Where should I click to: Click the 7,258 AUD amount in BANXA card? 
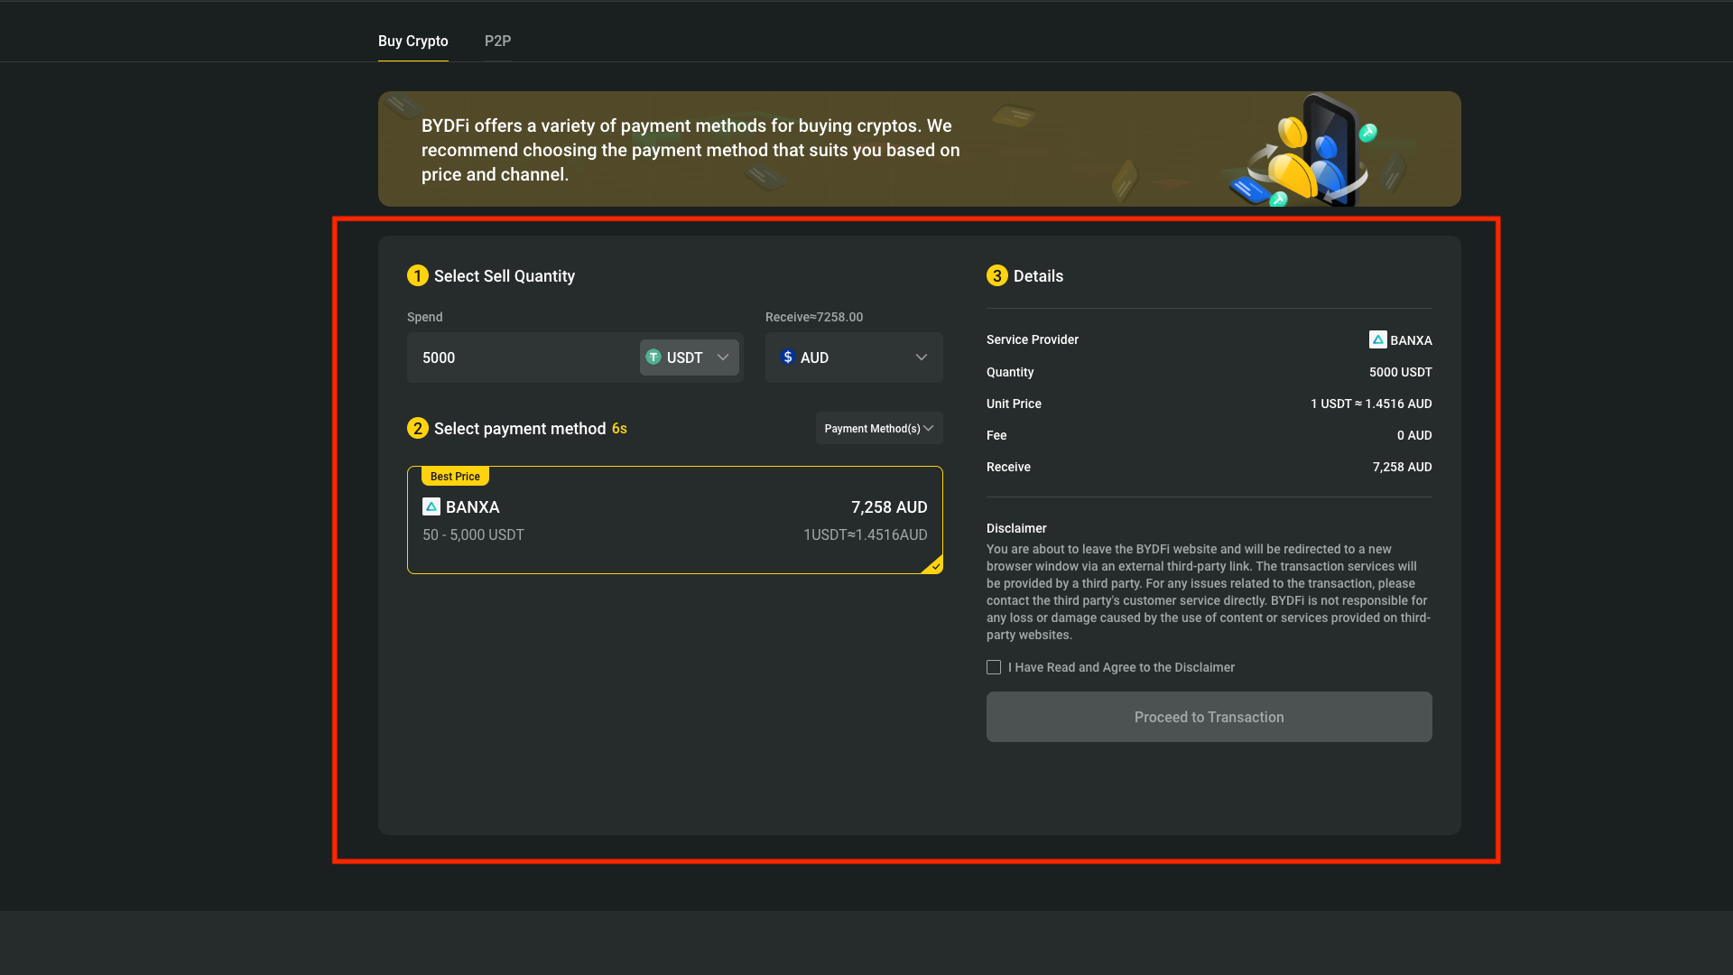click(x=889, y=507)
